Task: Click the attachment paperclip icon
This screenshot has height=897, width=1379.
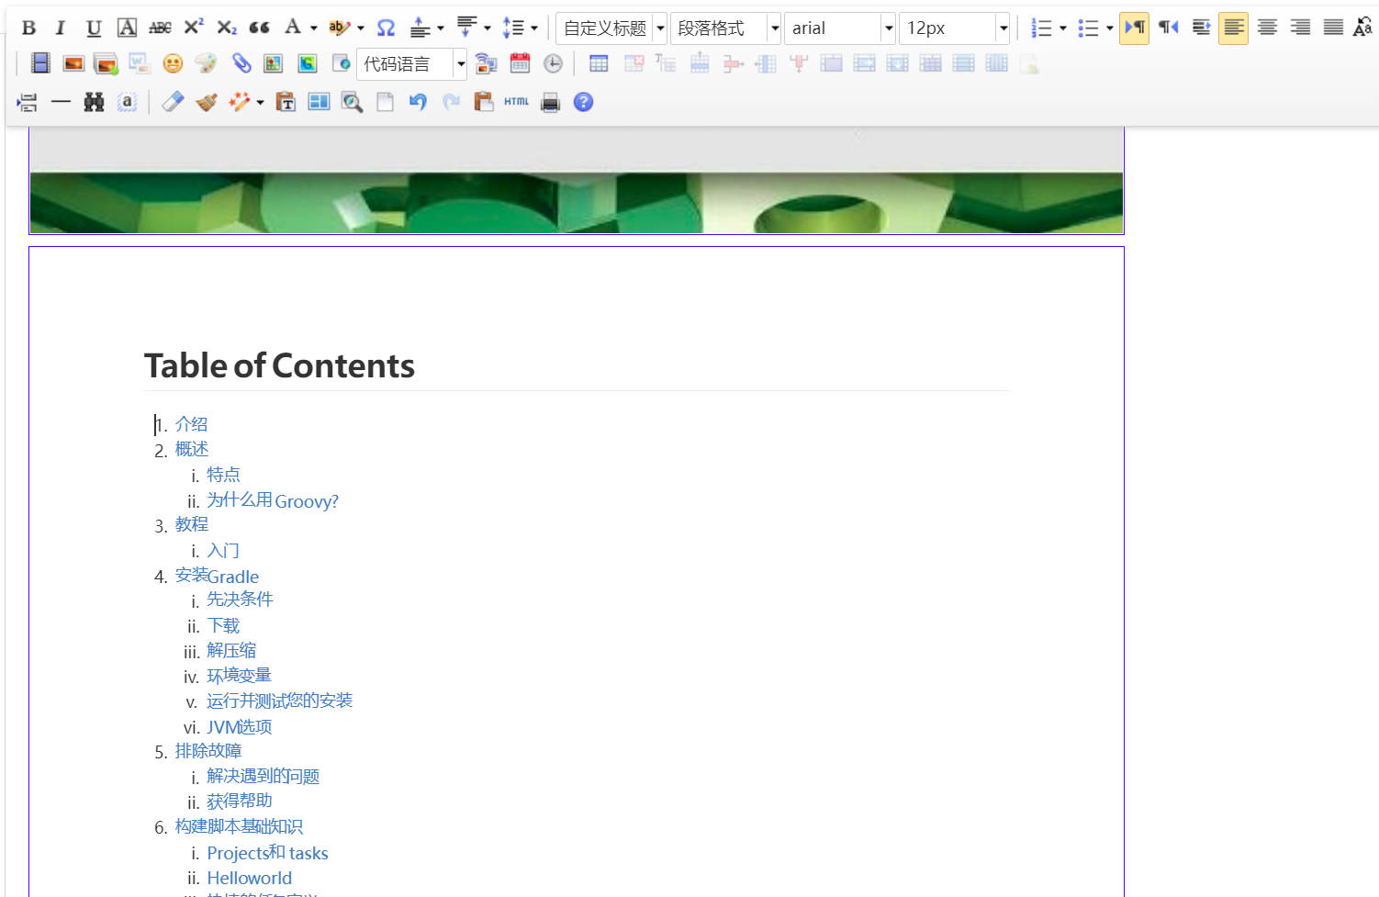Action: [x=241, y=63]
